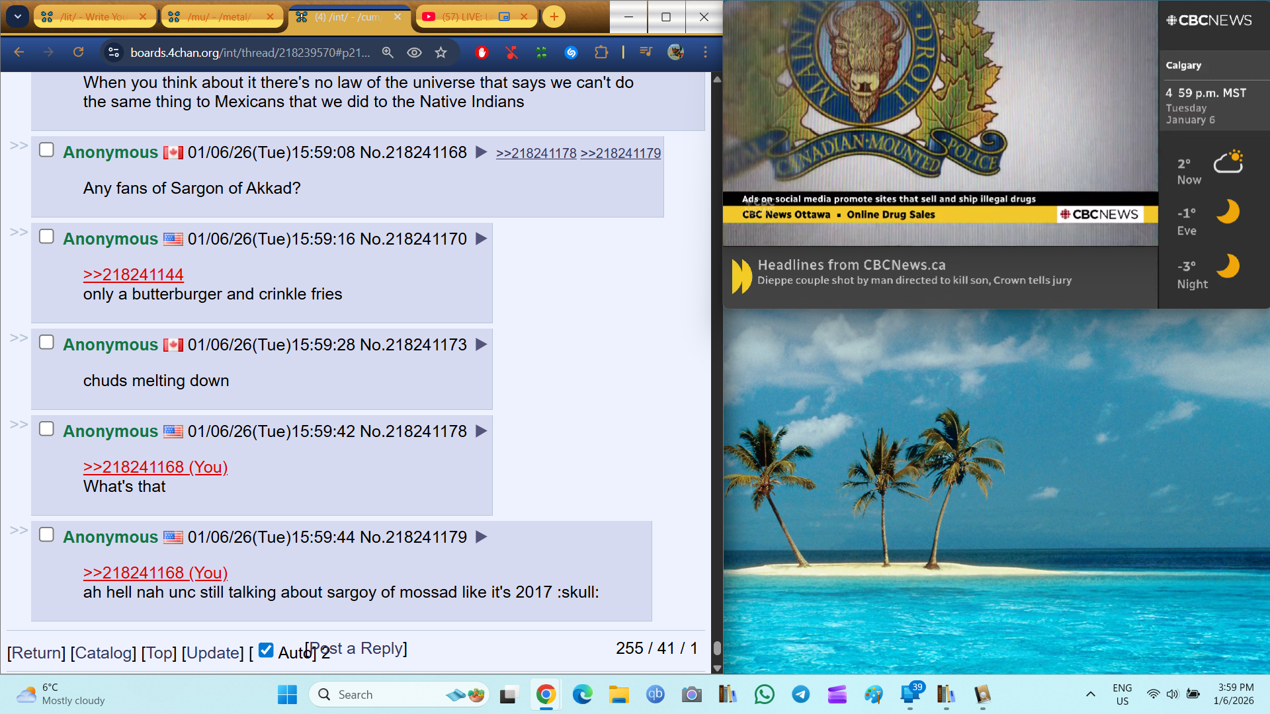Viewport: 1270px width, 714px height.
Task: Check the box for post No.218241168
Action: coord(46,150)
